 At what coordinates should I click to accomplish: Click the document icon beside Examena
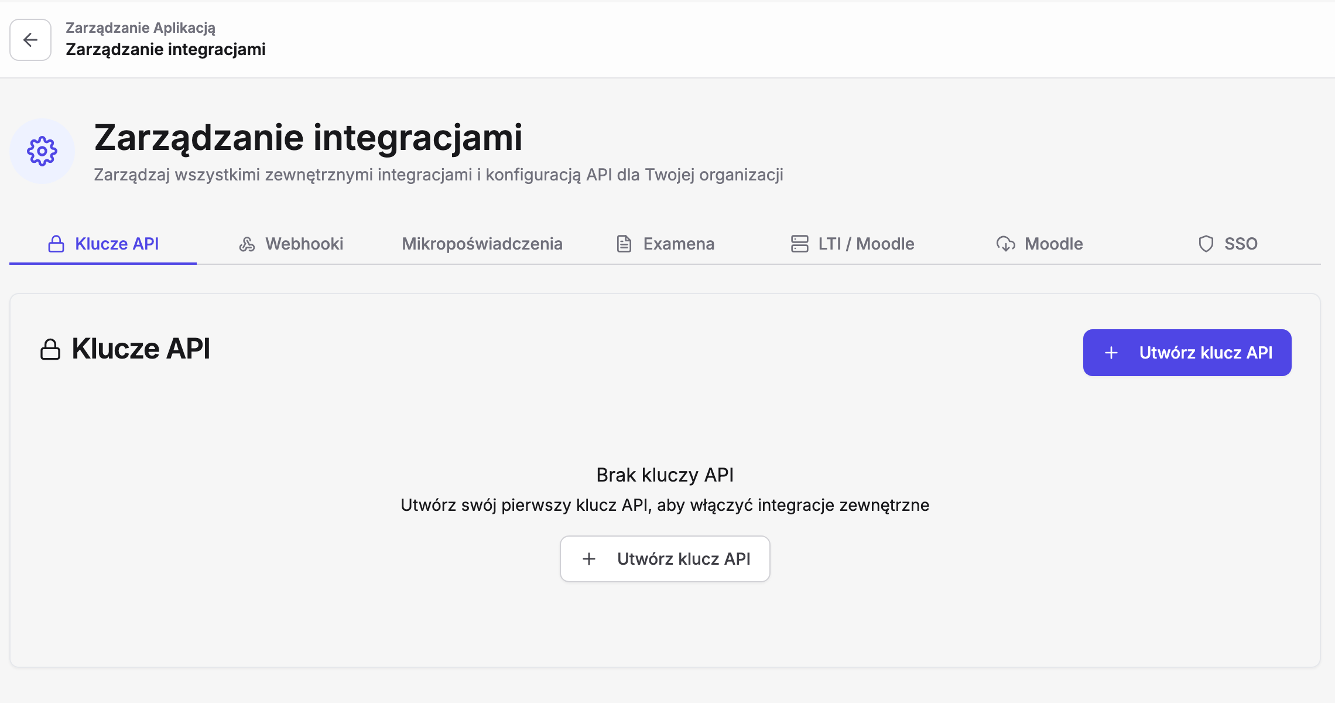(x=624, y=244)
